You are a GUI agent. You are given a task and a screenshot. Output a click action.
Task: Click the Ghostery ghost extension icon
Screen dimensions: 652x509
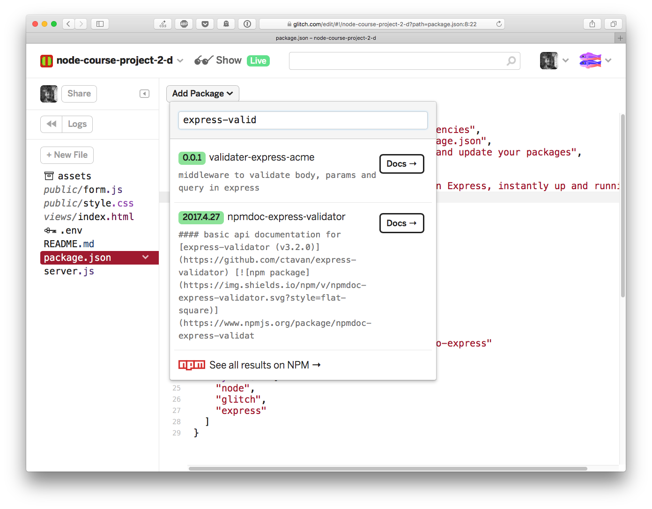point(226,24)
